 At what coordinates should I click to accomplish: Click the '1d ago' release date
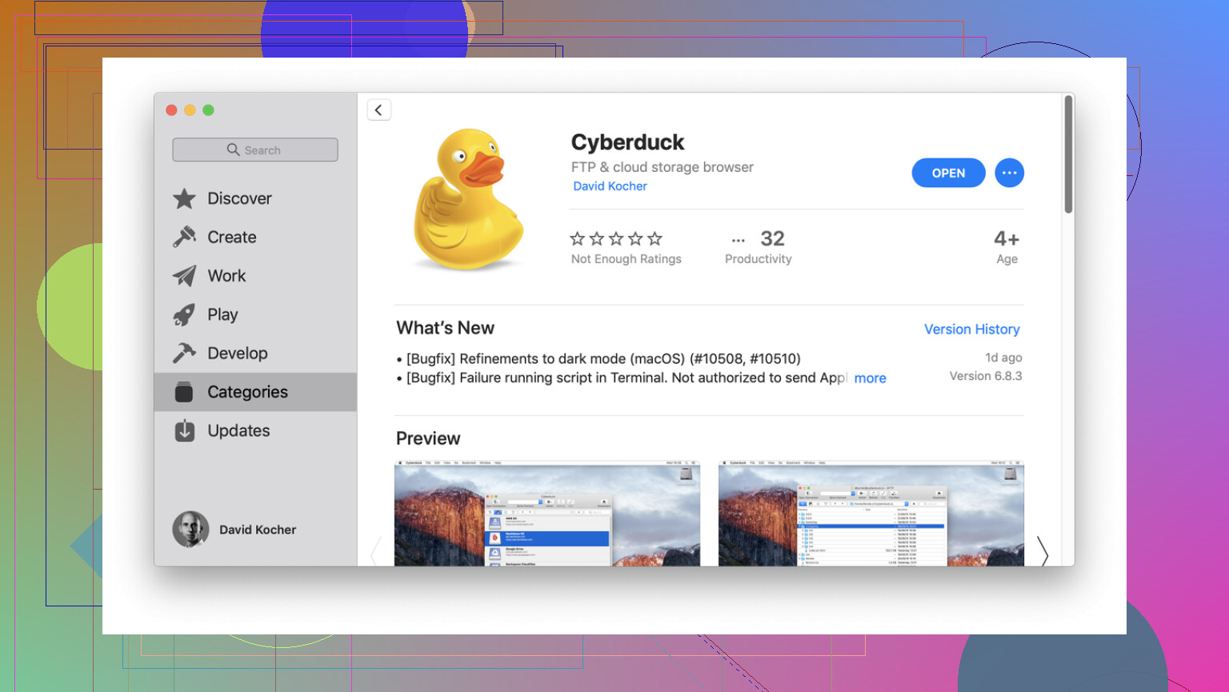coord(1003,358)
